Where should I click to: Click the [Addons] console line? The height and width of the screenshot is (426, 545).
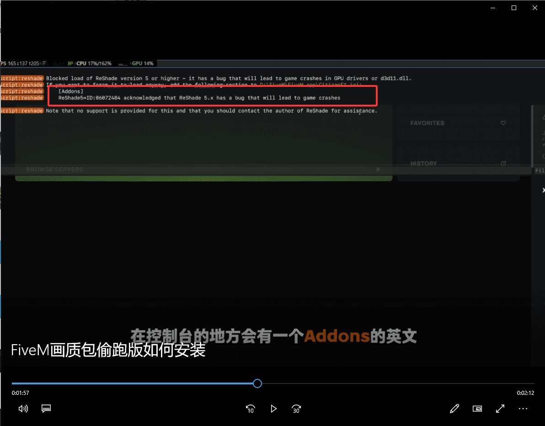(71, 91)
